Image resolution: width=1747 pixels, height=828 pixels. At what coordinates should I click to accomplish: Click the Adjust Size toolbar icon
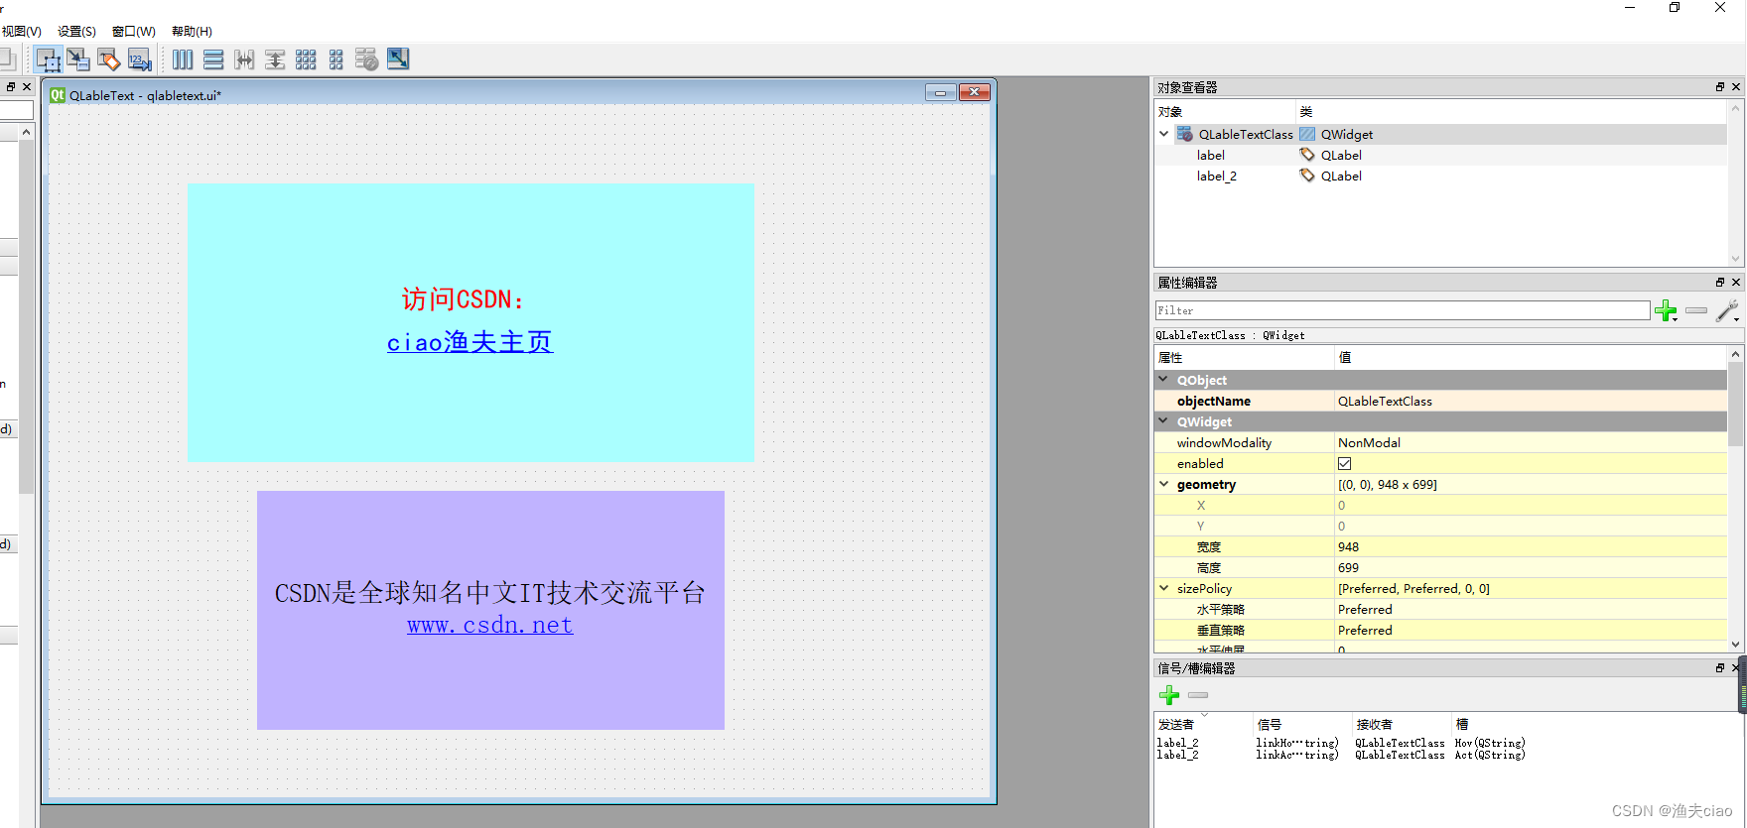coord(398,59)
